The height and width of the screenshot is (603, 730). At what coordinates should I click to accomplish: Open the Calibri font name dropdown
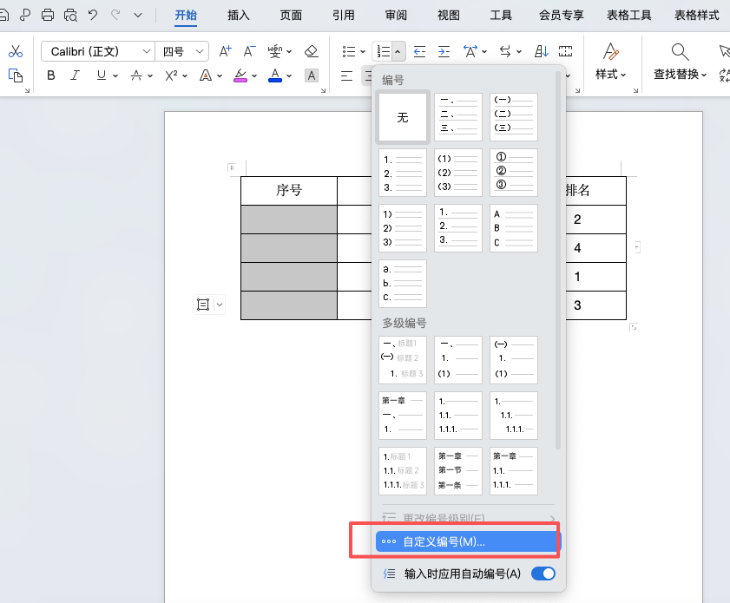tap(97, 50)
